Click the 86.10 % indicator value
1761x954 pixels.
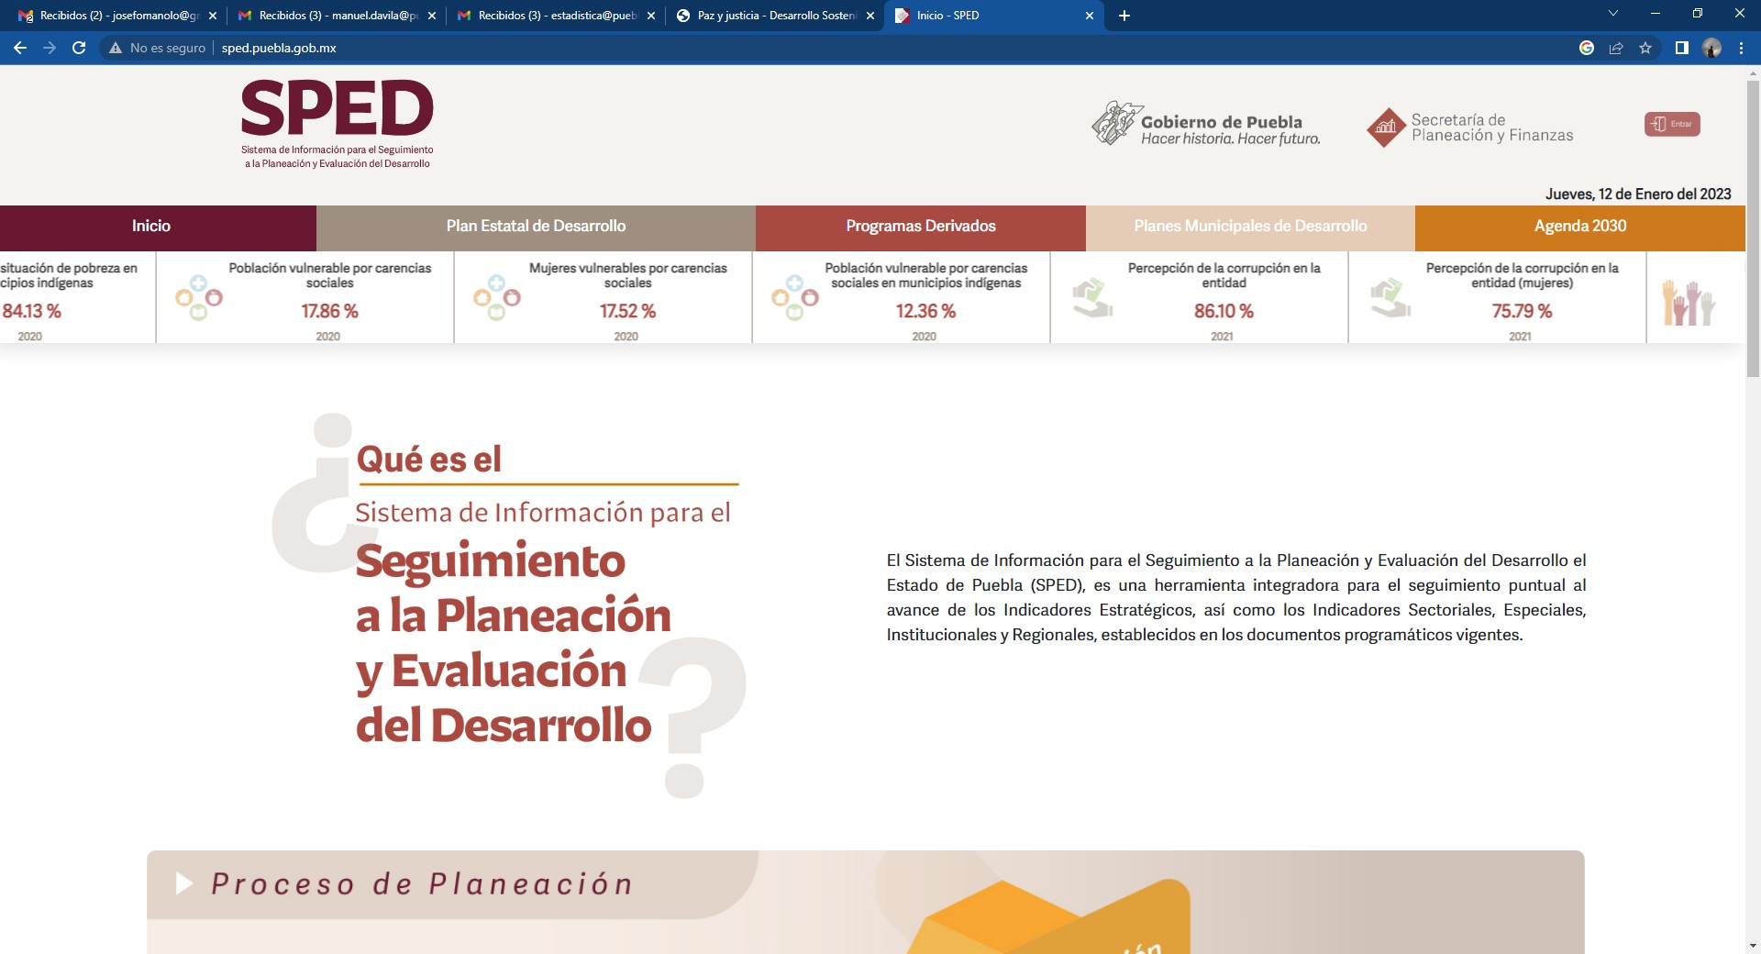point(1224,311)
